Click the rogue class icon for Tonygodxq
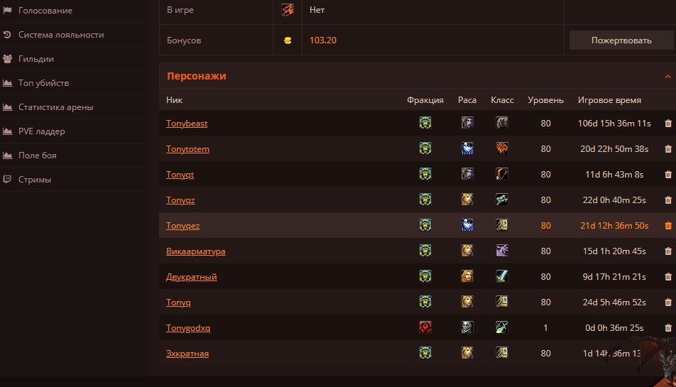Screen dimensions: 676x387 coord(502,327)
